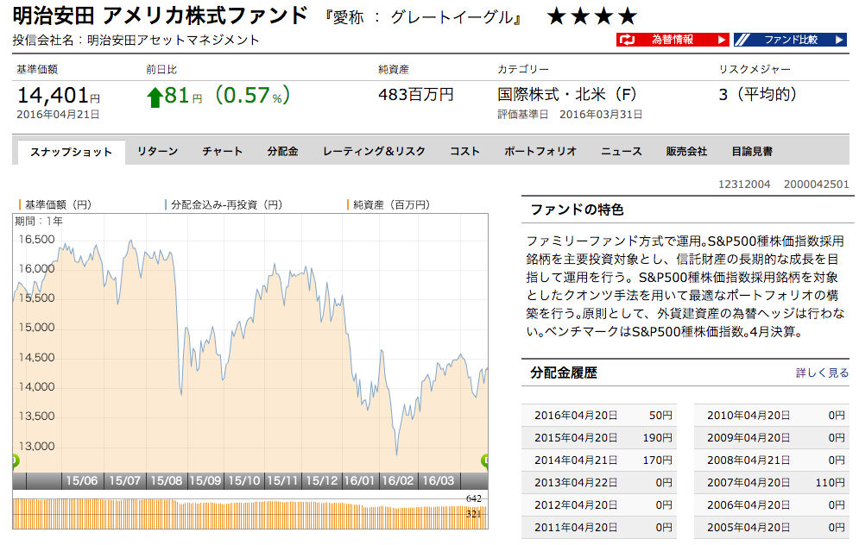The image size is (859, 545).
Task: Click the 純資産（百万円） chart legend
Action: click(x=389, y=204)
